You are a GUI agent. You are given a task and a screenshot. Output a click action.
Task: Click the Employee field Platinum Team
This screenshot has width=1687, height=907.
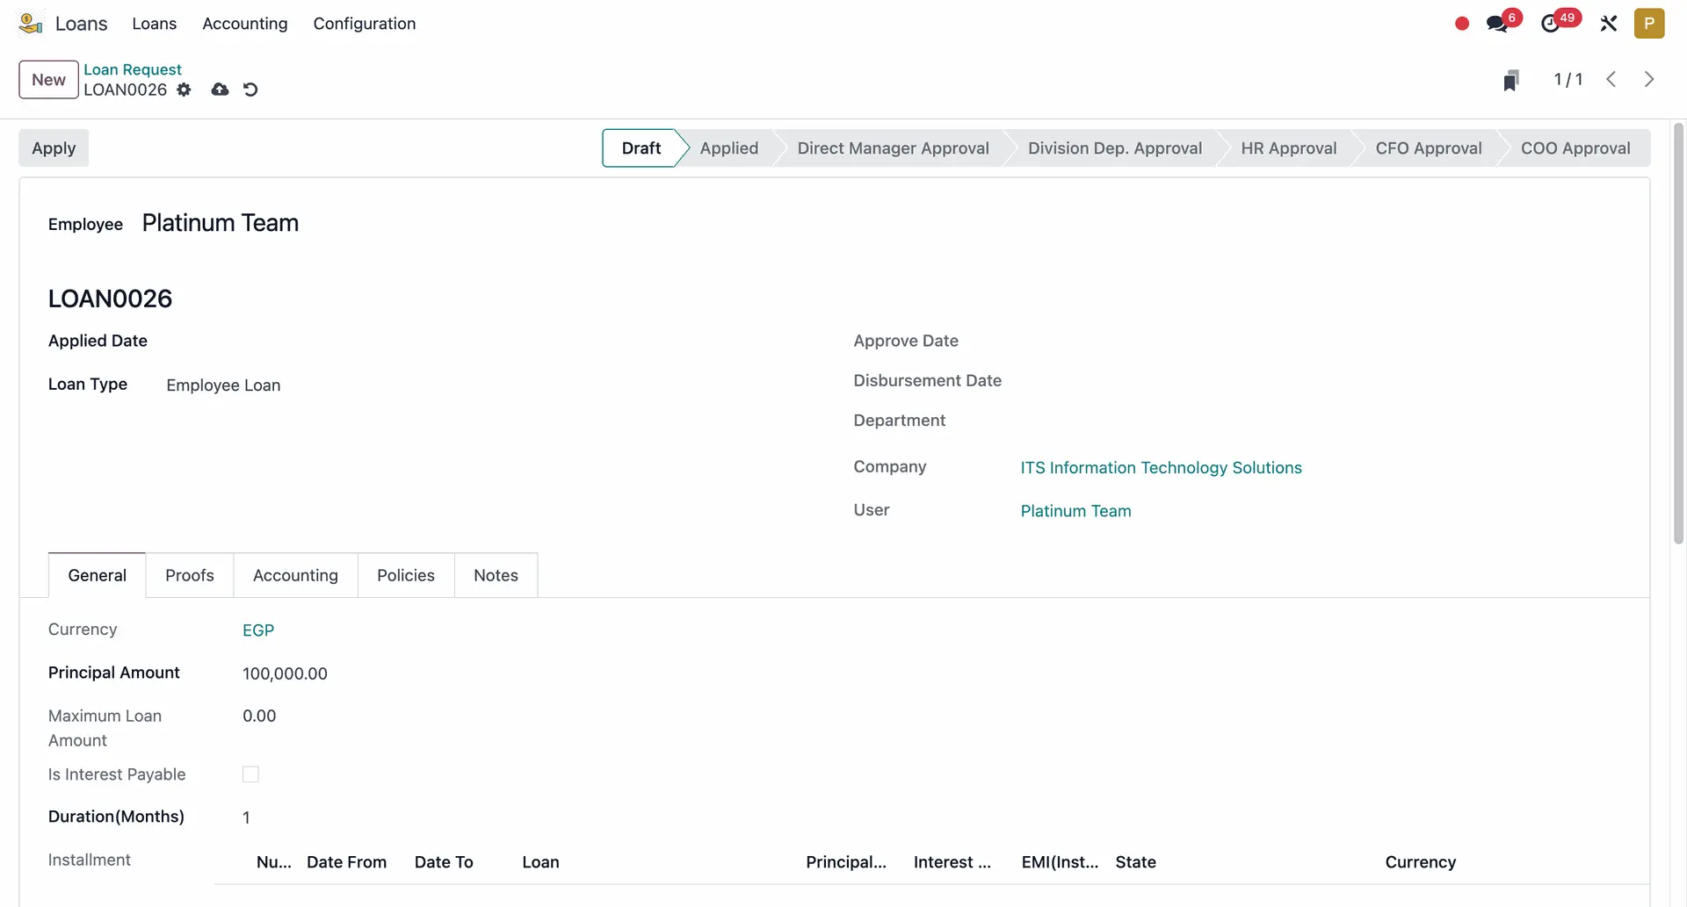(x=221, y=223)
